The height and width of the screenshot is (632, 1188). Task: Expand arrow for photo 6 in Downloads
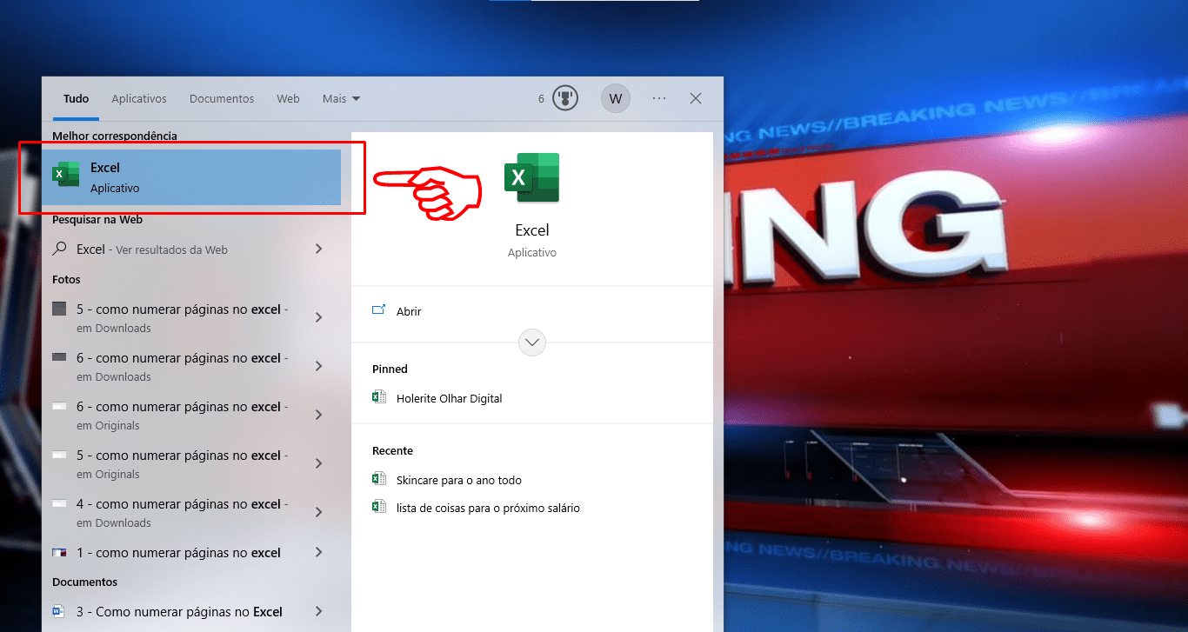coord(318,366)
